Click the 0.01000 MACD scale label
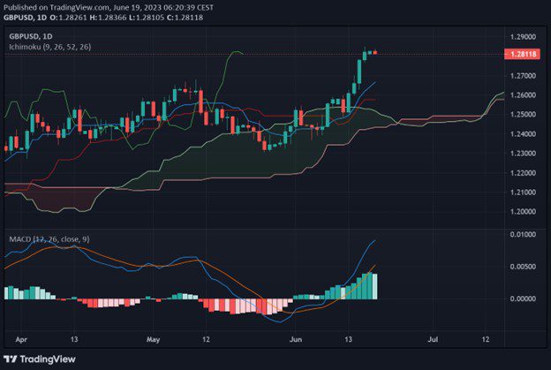Viewport: 551px width, 370px height. [522, 235]
